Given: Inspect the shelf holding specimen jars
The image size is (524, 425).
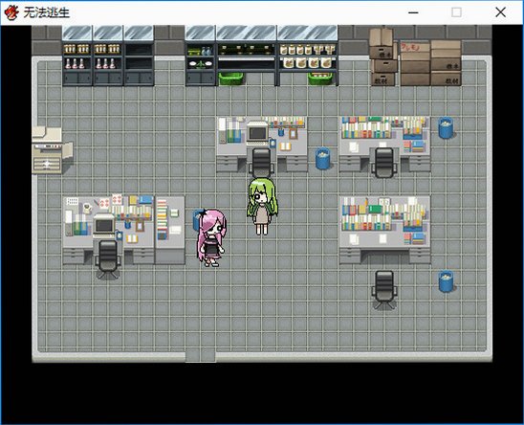Looking at the screenshot, I should click(308, 56).
